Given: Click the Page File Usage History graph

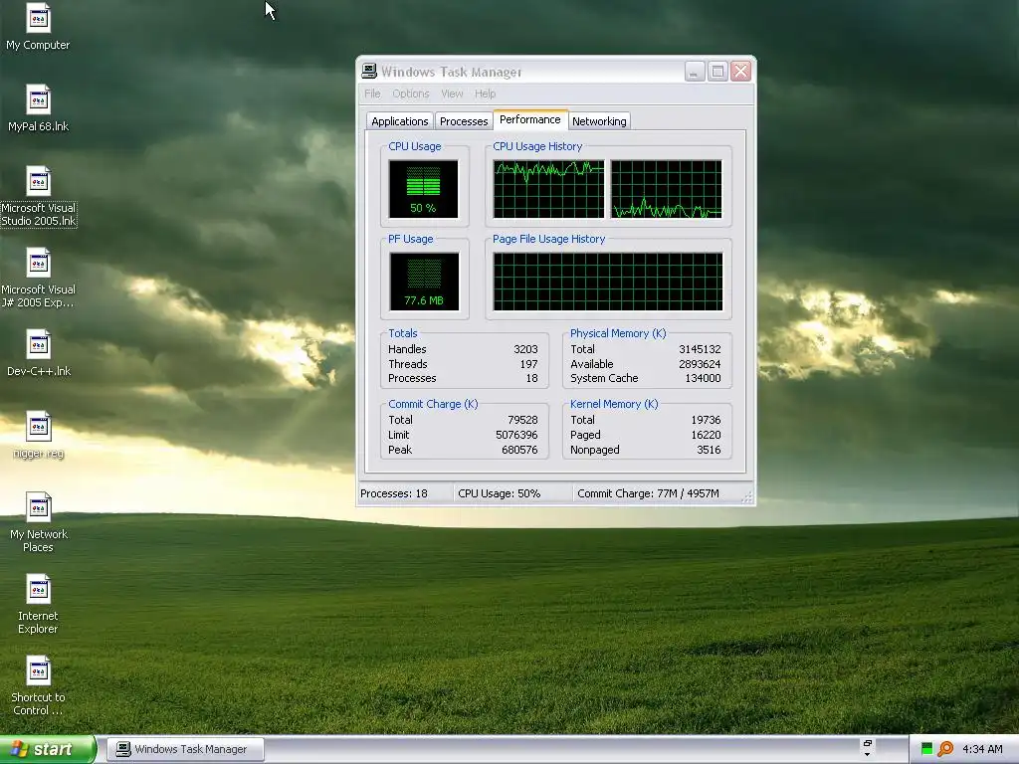Looking at the screenshot, I should click(608, 282).
